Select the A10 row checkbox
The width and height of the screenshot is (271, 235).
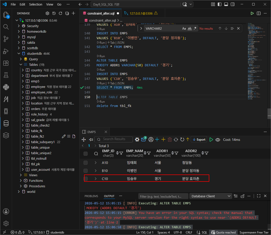[86, 162]
